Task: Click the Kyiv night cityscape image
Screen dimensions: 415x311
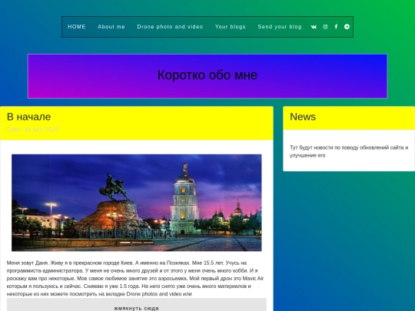Action: 137,203
